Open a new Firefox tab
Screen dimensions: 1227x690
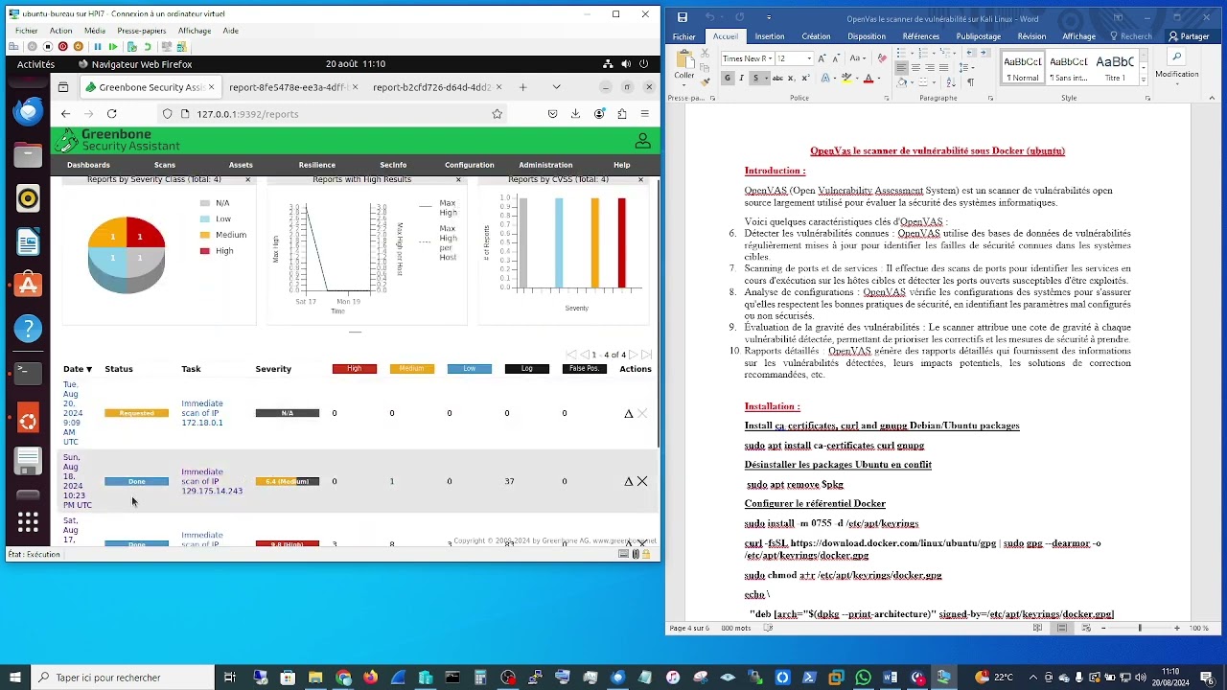click(522, 87)
